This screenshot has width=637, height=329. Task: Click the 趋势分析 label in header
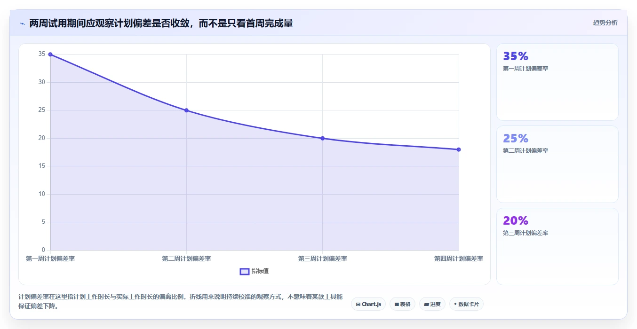pos(605,23)
